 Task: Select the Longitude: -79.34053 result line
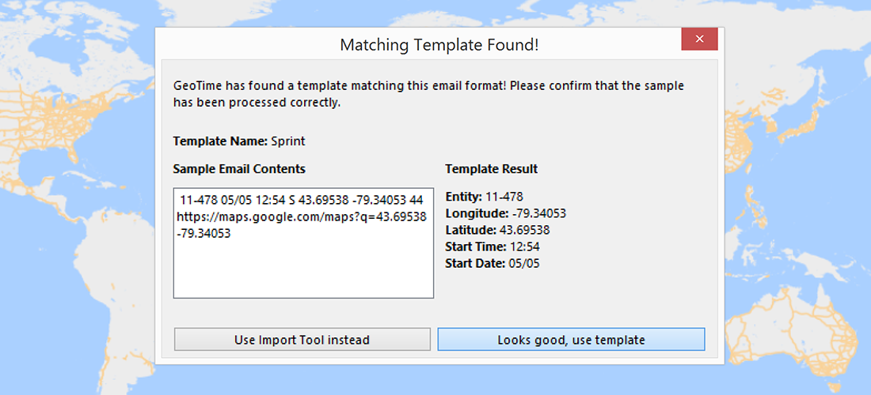point(505,213)
